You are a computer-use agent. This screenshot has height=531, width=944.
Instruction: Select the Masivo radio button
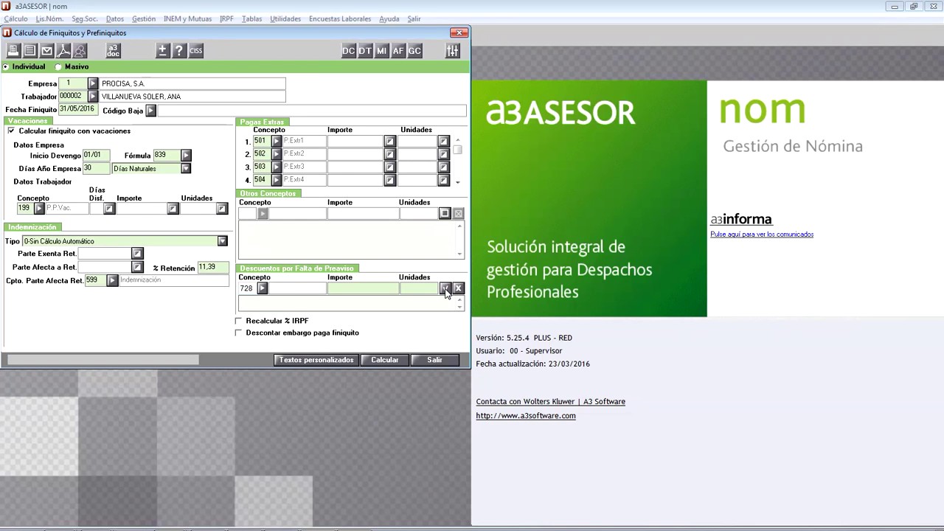tap(58, 67)
